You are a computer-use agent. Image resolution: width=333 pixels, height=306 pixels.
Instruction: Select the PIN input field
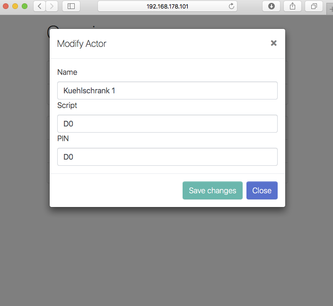(x=167, y=157)
